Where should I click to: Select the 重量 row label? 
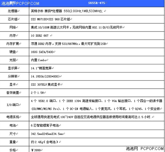[13, 142]
